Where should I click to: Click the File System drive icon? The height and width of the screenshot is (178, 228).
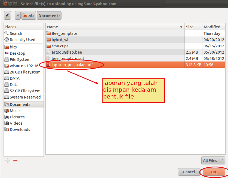click(x=7, y=60)
